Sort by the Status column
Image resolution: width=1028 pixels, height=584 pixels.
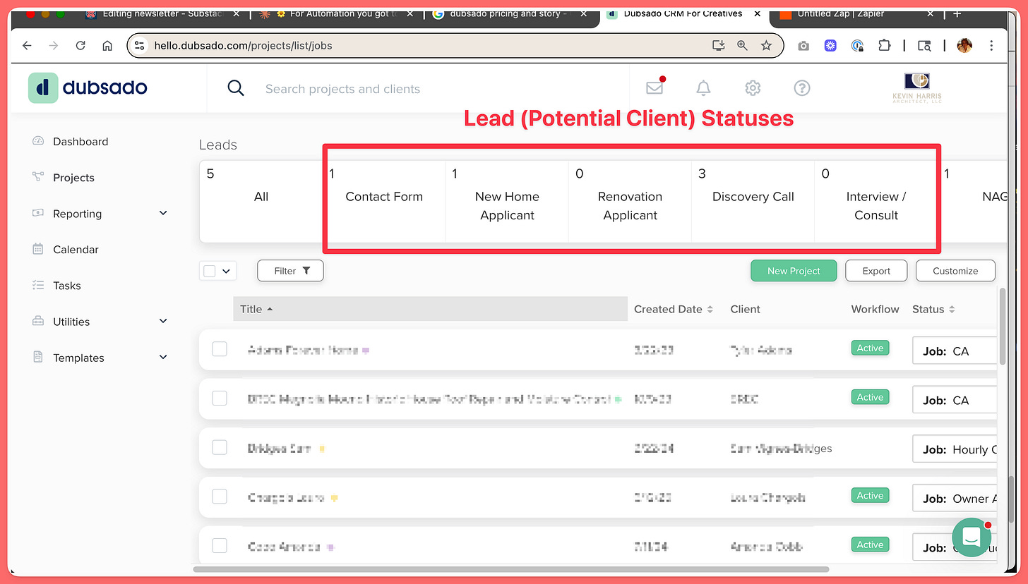(x=933, y=309)
